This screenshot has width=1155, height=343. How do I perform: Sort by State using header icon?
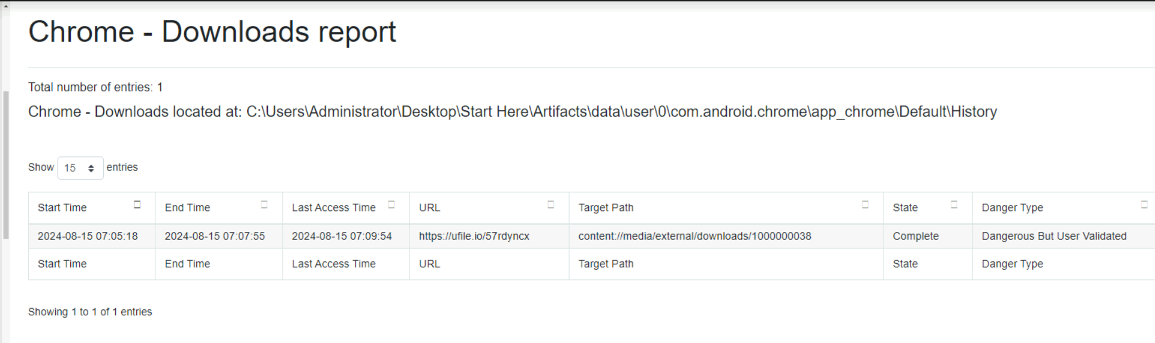tap(954, 205)
